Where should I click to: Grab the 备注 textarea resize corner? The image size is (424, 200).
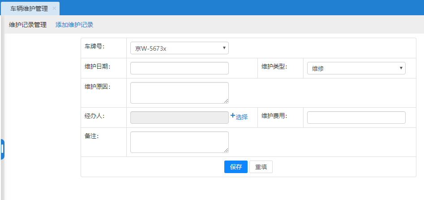click(227, 151)
